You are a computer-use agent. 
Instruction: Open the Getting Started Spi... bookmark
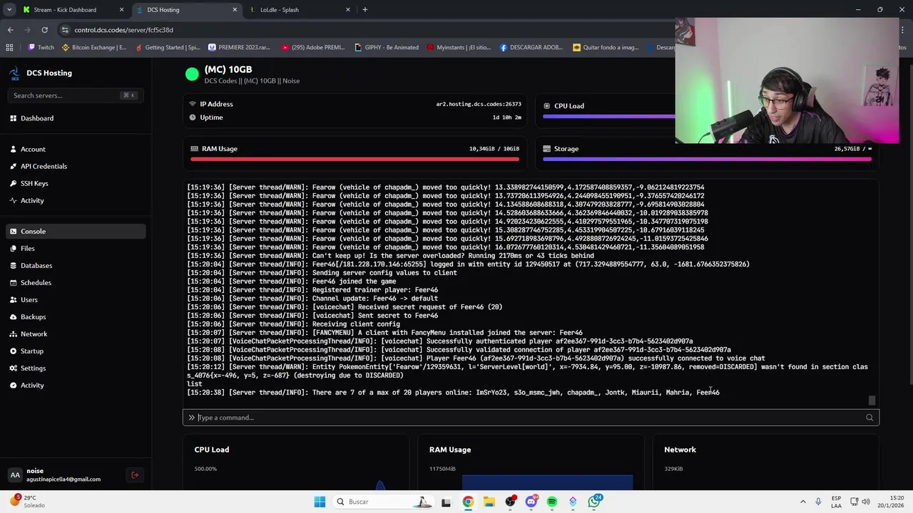pyautogui.click(x=167, y=48)
